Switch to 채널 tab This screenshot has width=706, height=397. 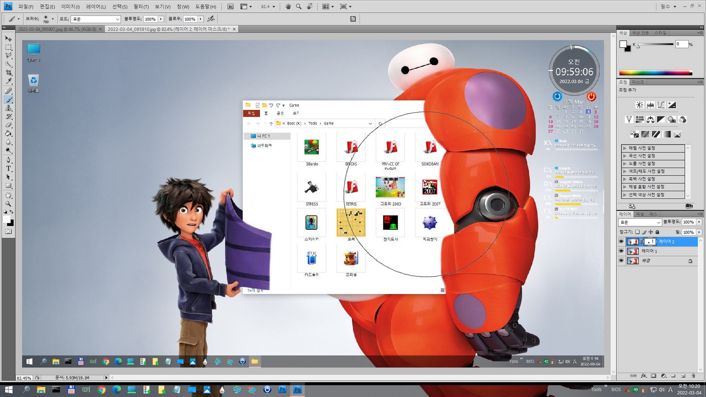click(x=640, y=214)
